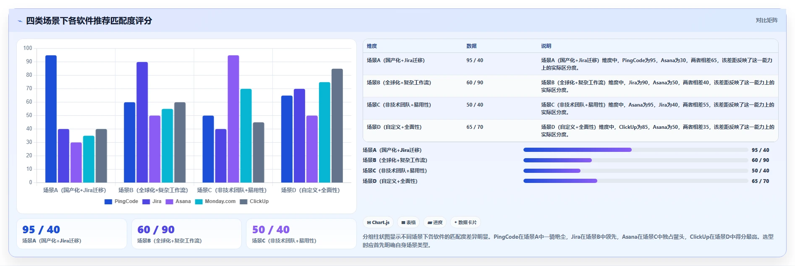Click the 100 tick on the chart y-axis
This screenshot has width=795, height=266.
coord(28,48)
